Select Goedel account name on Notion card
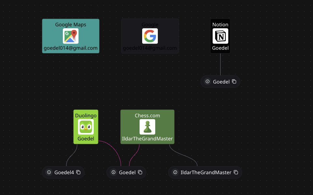 pyautogui.click(x=220, y=48)
